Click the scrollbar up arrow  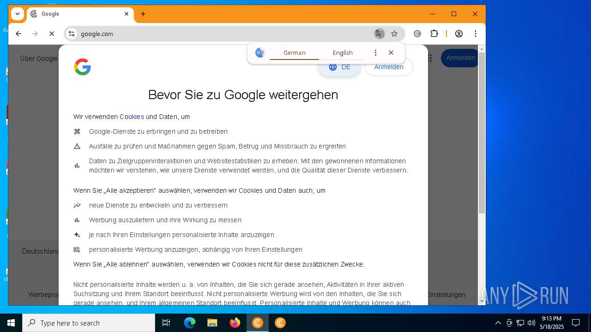coord(482,48)
